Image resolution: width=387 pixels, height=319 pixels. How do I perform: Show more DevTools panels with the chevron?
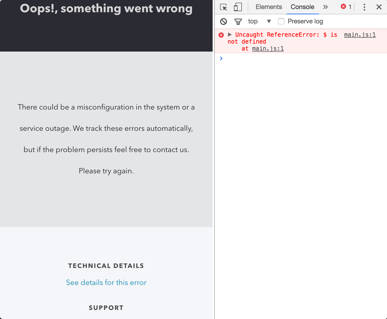325,7
